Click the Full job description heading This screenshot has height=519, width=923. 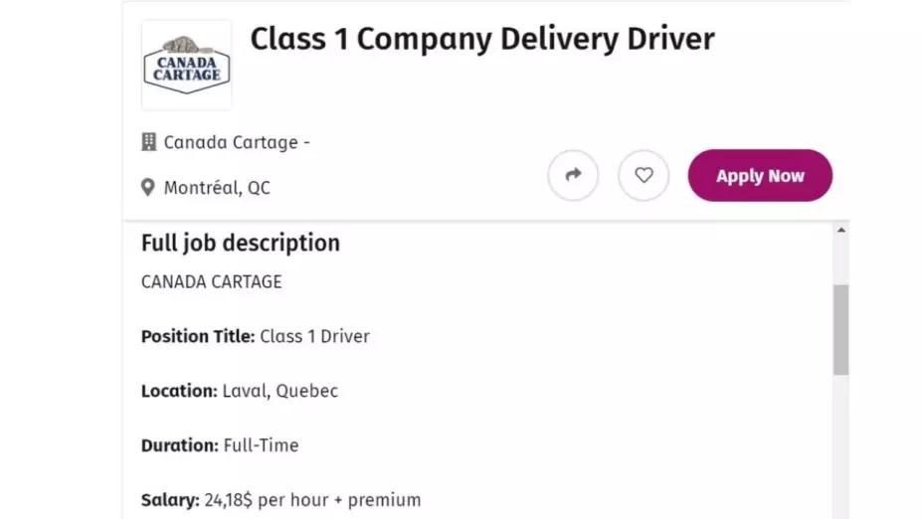coord(241,243)
